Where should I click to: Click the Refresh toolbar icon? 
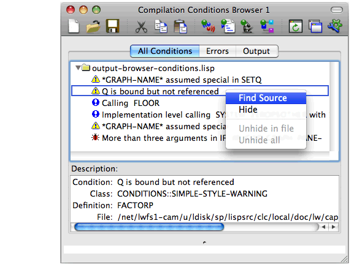coord(296,26)
